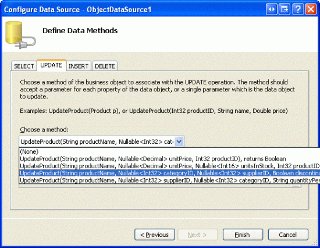Viewport: 320px width, 248px height.
Task: Go to the DELETE tab
Action: [x=105, y=66]
